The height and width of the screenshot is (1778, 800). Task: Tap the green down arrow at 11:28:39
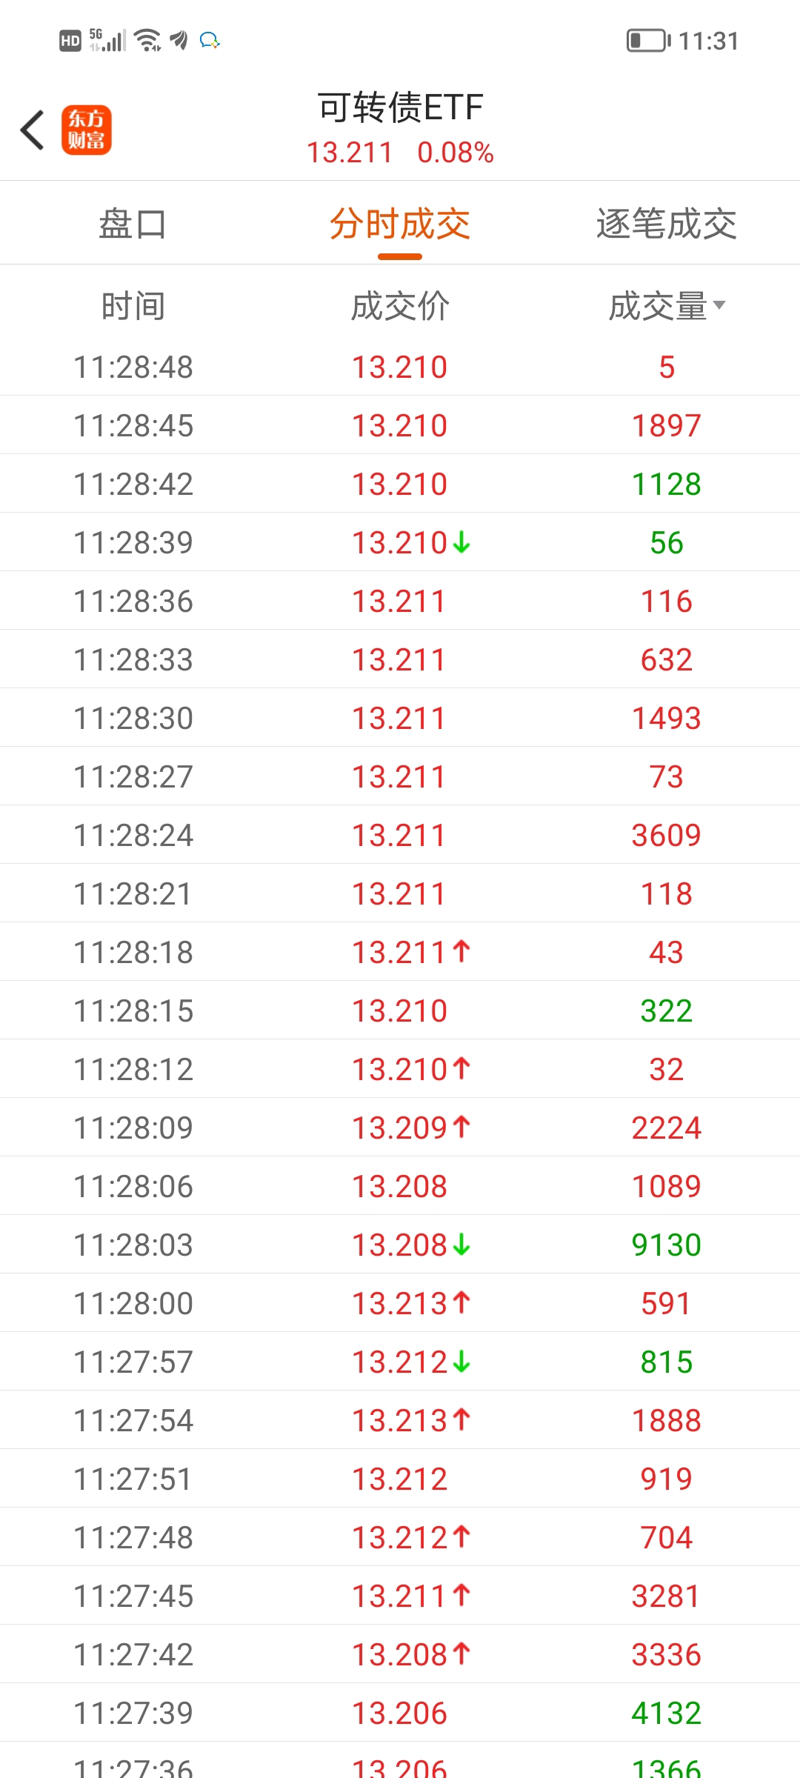(x=461, y=542)
